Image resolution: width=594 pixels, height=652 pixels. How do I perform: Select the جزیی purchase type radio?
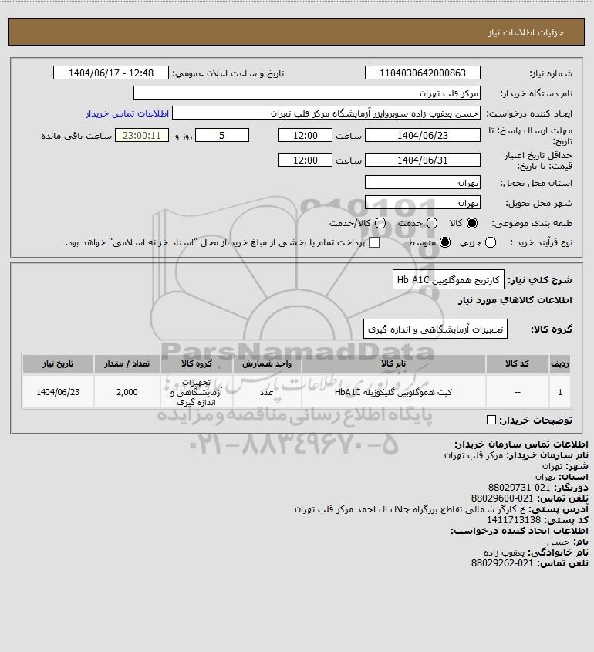491,242
